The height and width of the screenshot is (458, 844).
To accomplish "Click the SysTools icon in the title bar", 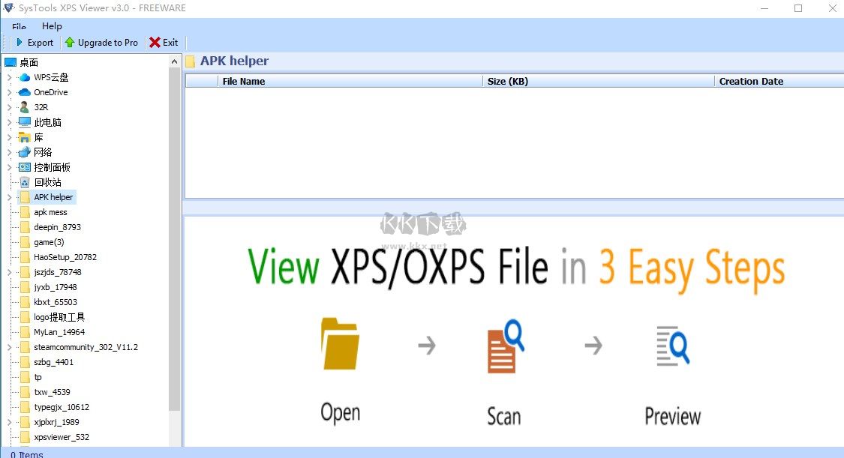I will point(9,7).
